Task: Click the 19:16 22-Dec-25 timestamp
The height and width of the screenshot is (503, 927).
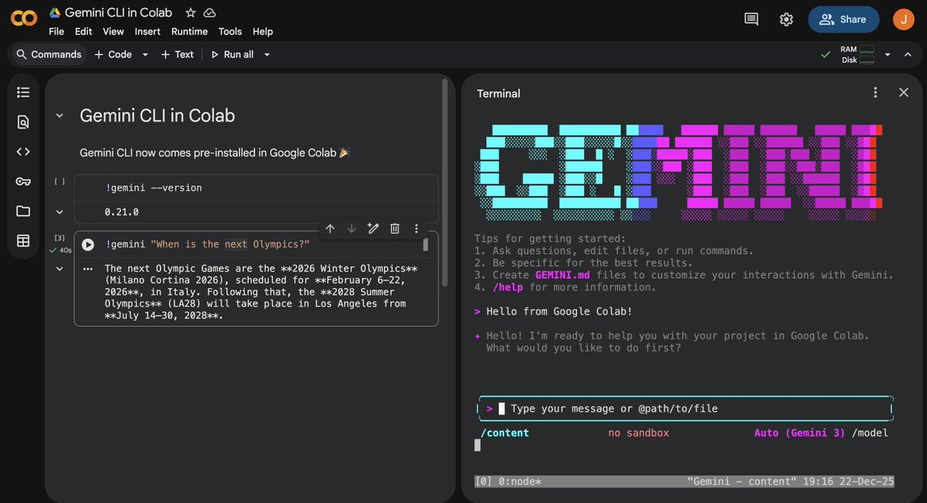Action: (847, 481)
